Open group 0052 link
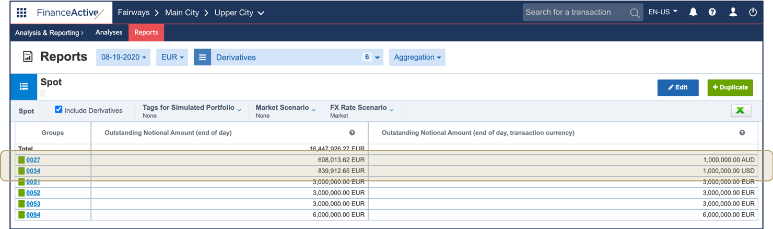The image size is (773, 229). coord(33,193)
